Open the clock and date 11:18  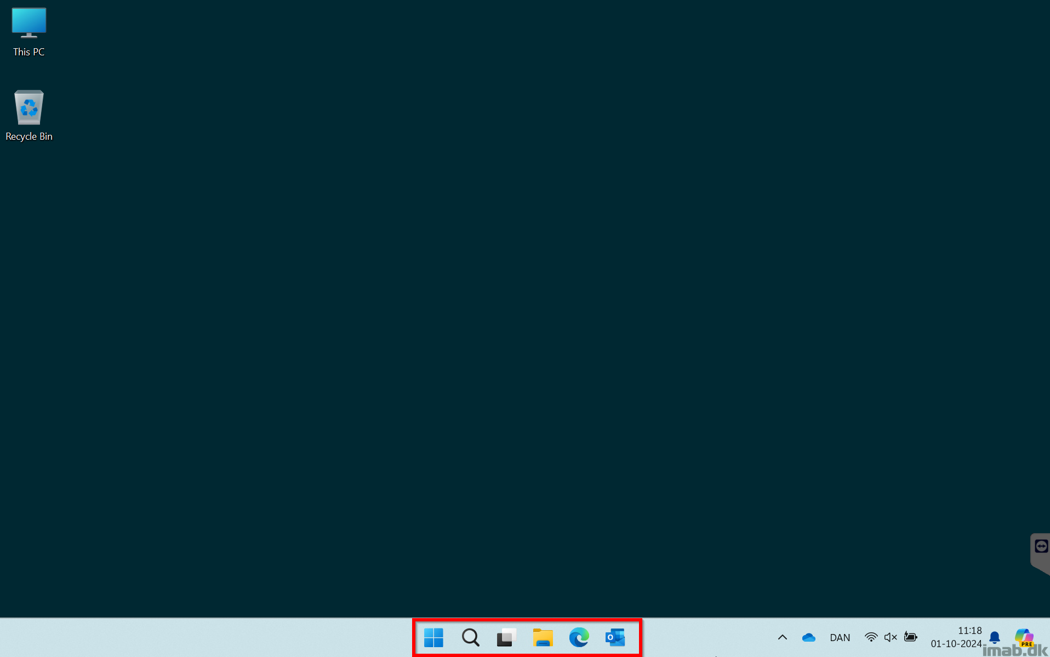956,637
